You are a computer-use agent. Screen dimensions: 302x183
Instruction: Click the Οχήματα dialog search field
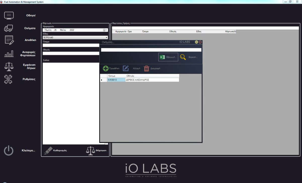point(151,50)
